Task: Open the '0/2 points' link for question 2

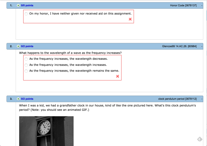Action: 27,46
